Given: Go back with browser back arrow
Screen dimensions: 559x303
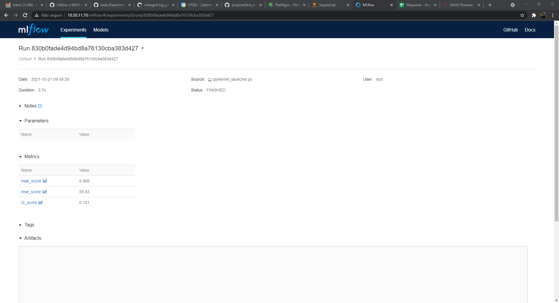Looking at the screenshot, I should [6, 15].
